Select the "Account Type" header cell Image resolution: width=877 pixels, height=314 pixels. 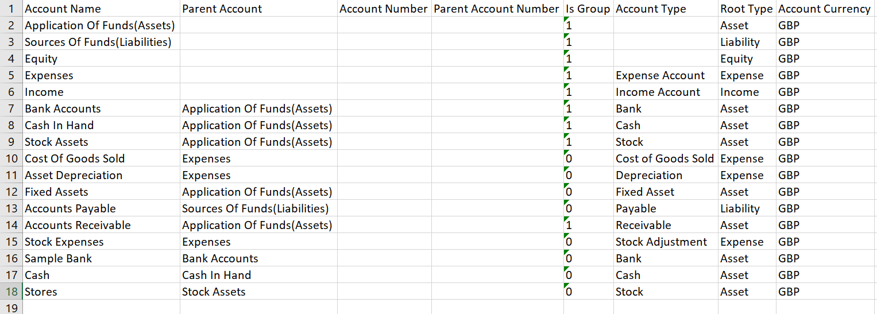pos(651,9)
